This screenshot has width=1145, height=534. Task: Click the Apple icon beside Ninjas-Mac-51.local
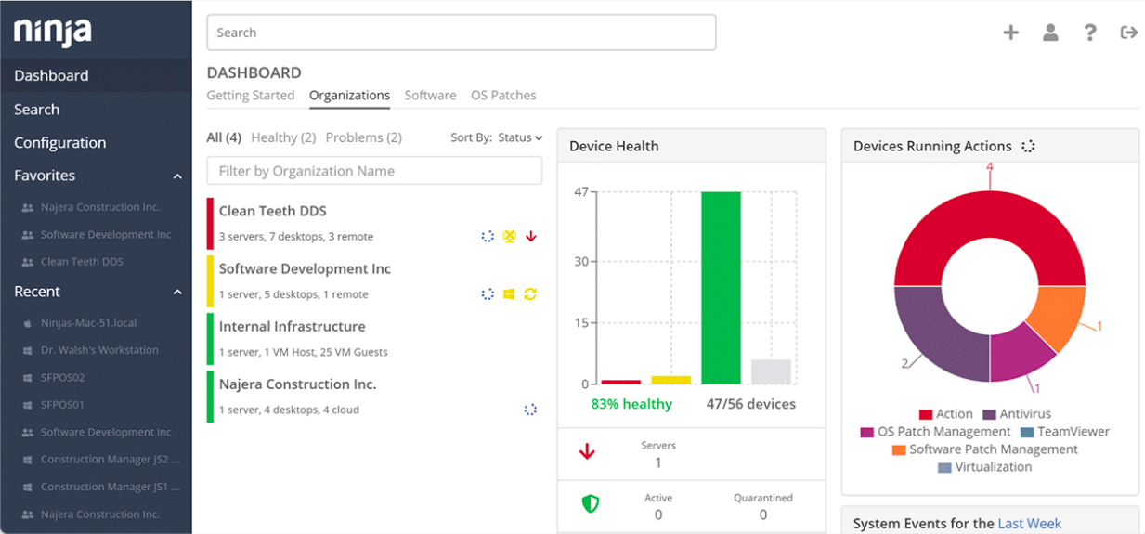(27, 323)
